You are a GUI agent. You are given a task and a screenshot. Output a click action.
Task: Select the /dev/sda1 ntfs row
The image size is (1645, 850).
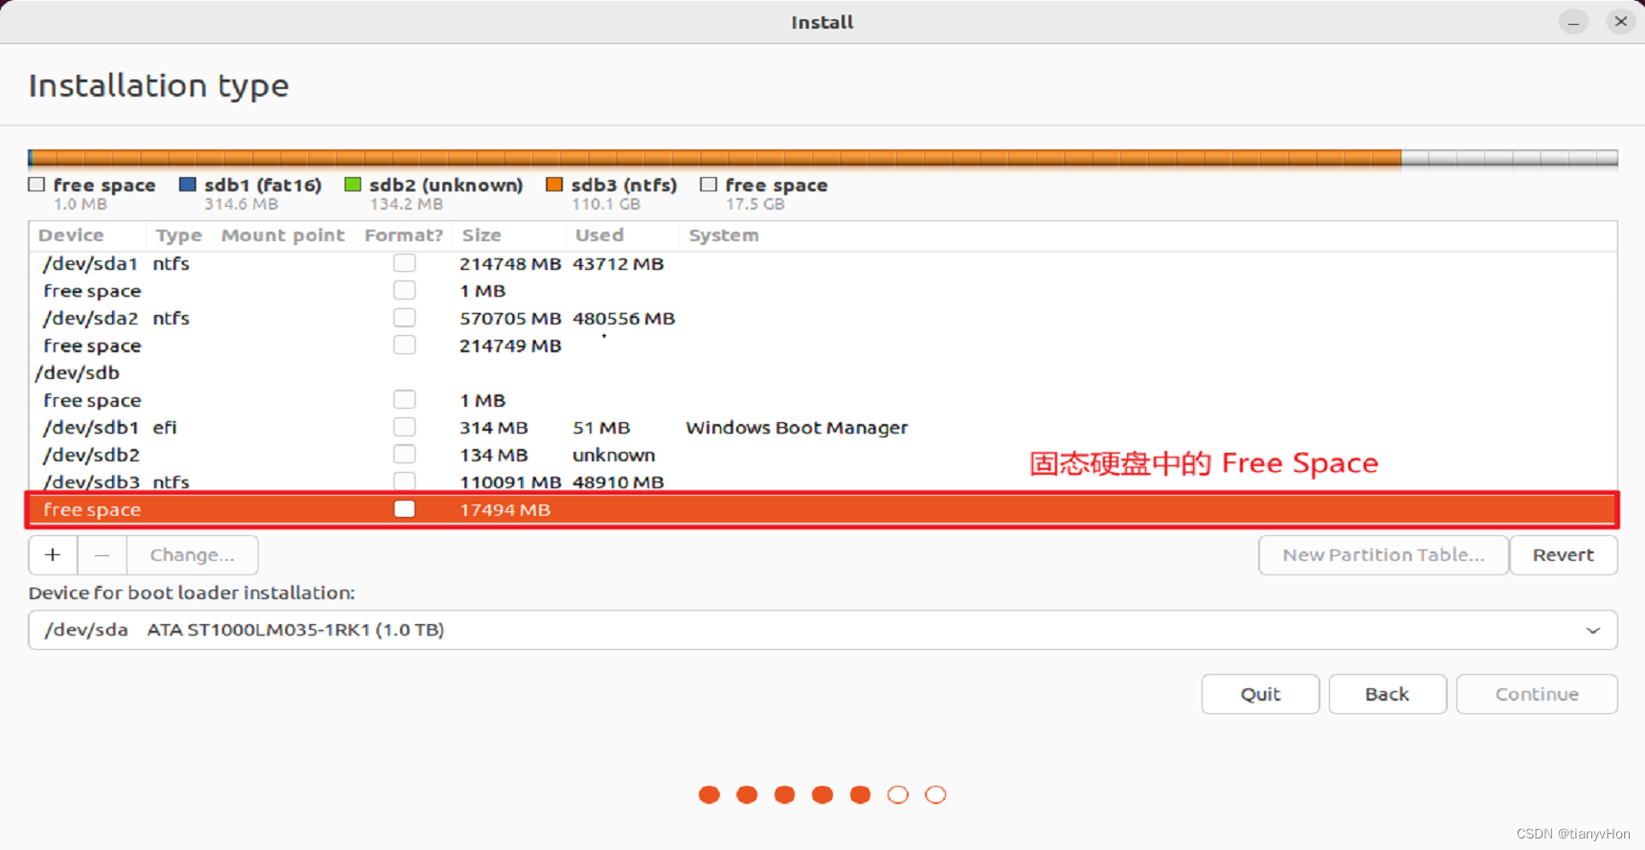822,263
